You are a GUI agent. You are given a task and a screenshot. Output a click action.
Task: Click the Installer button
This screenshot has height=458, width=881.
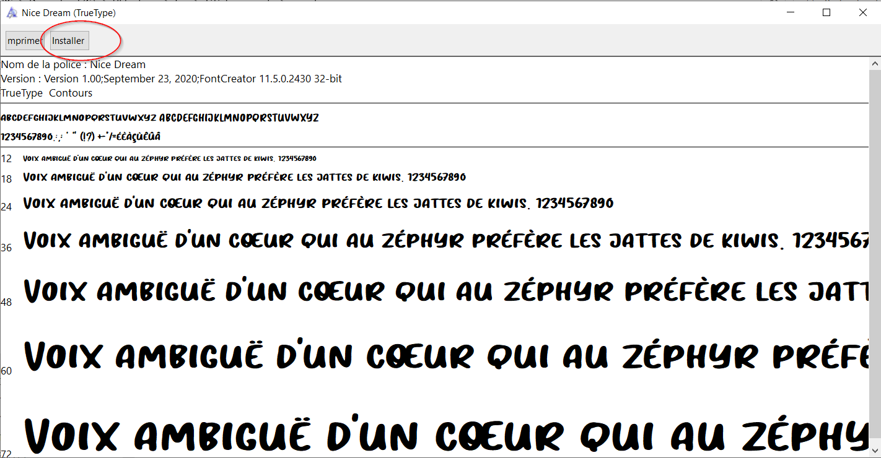(69, 41)
